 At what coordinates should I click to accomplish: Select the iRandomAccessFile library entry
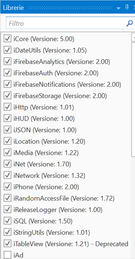tap(64, 198)
